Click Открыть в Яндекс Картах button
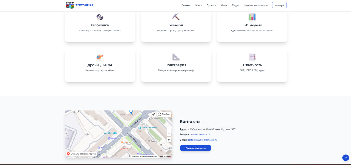351x165 pixels. 81,154
